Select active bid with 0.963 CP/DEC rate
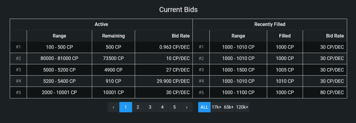This screenshot has width=356, height=123. click(101, 47)
